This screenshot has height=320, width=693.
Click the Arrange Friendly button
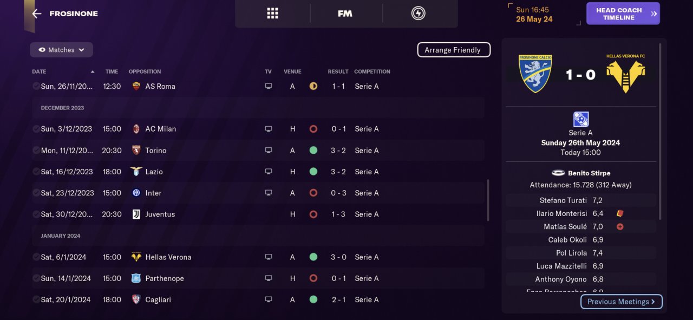[x=453, y=50]
